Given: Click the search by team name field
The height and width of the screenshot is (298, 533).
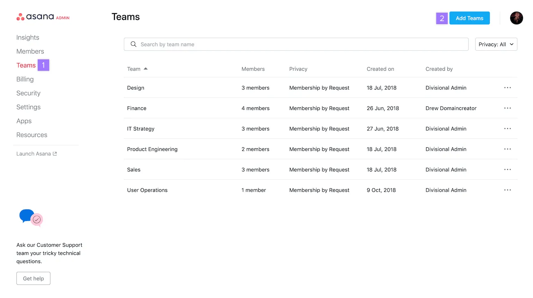Looking at the screenshot, I should click(287, 44).
